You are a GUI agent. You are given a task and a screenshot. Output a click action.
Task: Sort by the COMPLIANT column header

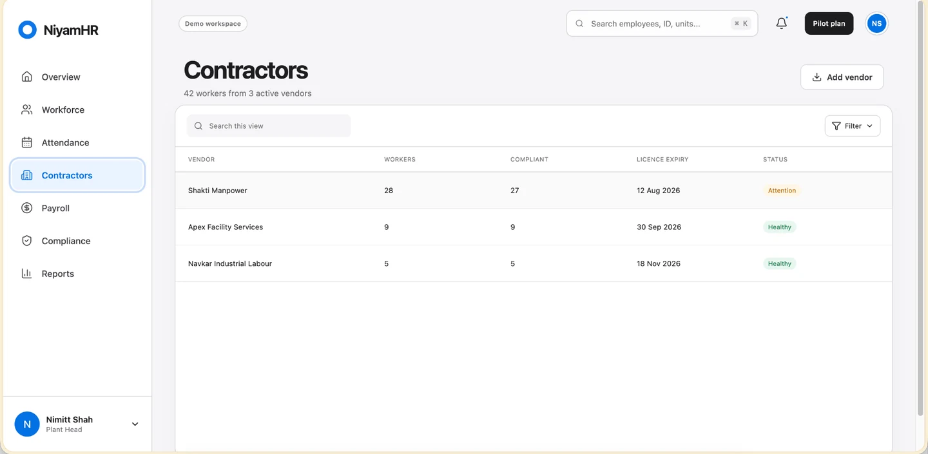(x=529, y=159)
